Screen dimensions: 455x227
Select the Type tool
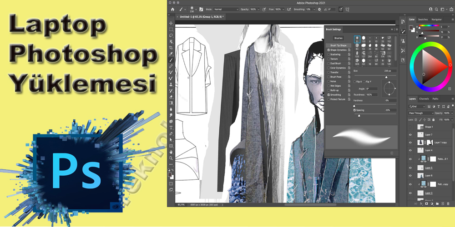(x=171, y=128)
